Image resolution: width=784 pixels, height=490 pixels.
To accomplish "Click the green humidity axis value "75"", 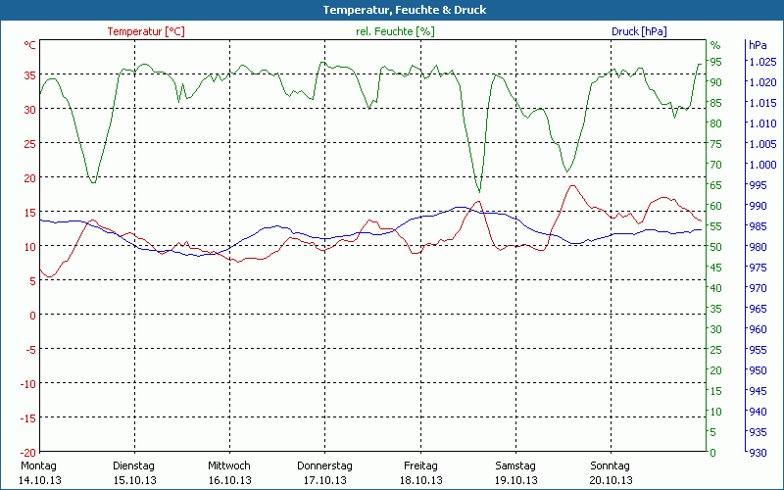I will click(716, 144).
